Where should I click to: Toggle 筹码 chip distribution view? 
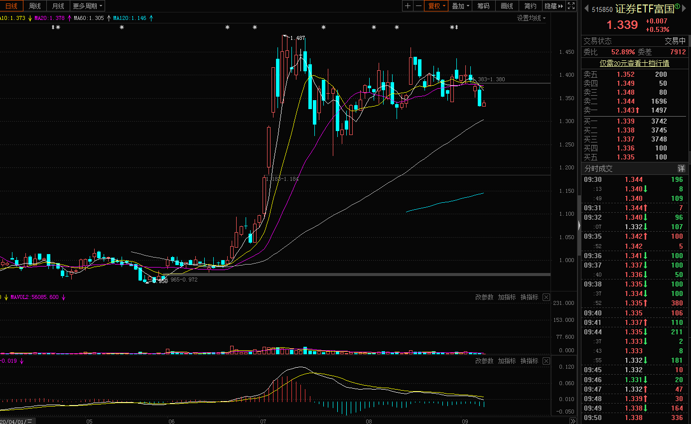click(x=483, y=6)
